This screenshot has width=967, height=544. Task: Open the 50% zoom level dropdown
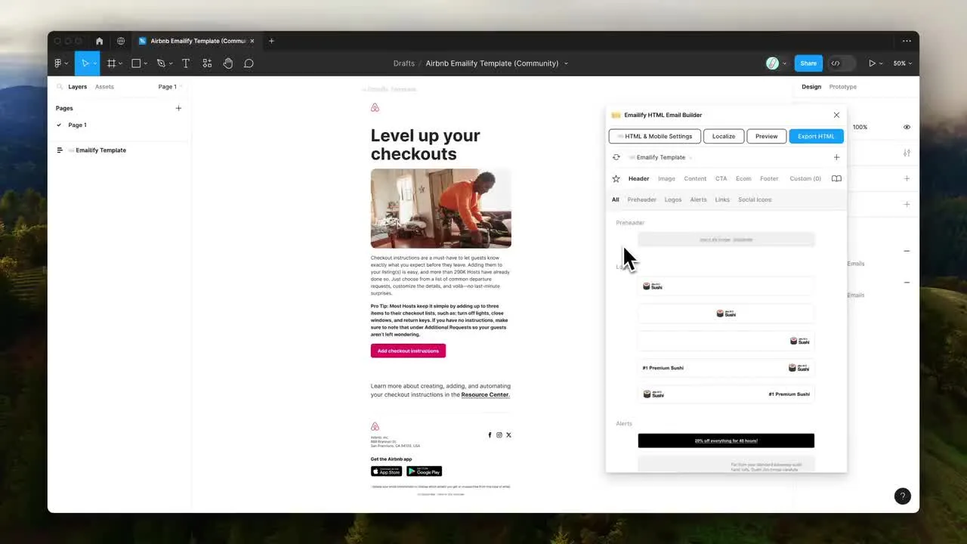[902, 63]
